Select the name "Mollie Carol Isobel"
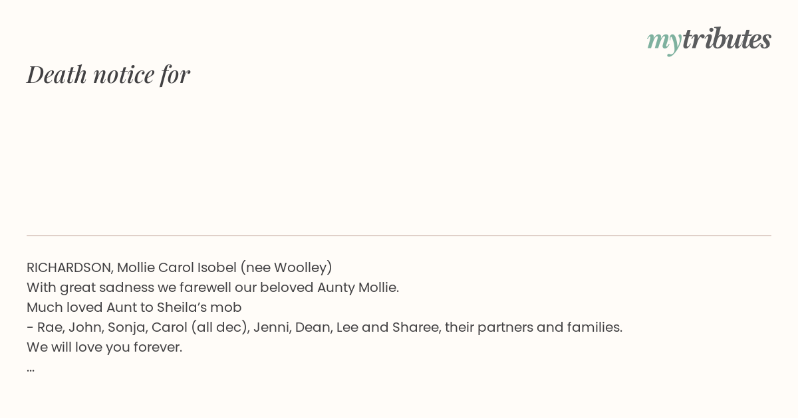 pos(177,267)
